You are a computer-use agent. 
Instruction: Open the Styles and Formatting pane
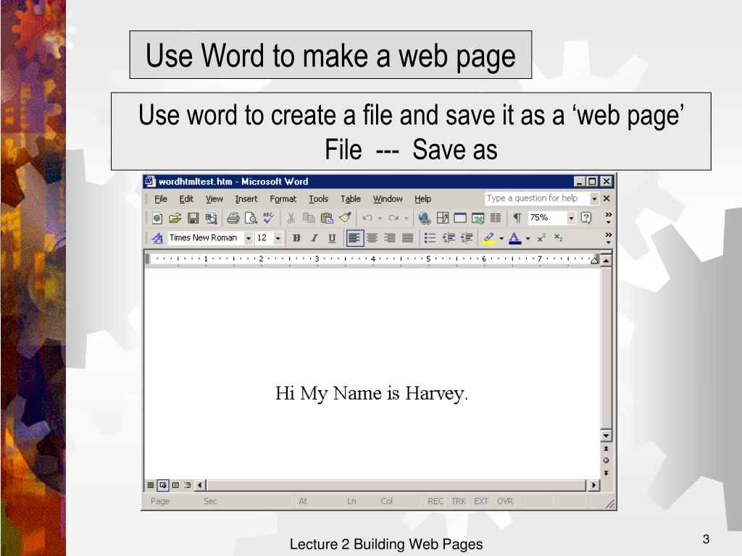(157, 237)
